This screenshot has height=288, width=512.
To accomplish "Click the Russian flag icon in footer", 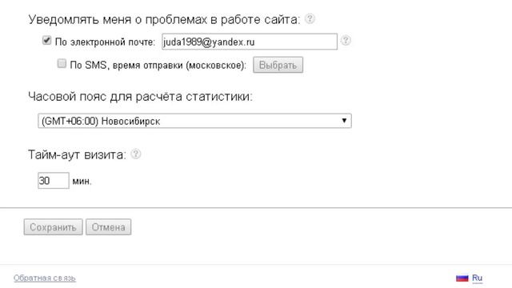I will 462,278.
